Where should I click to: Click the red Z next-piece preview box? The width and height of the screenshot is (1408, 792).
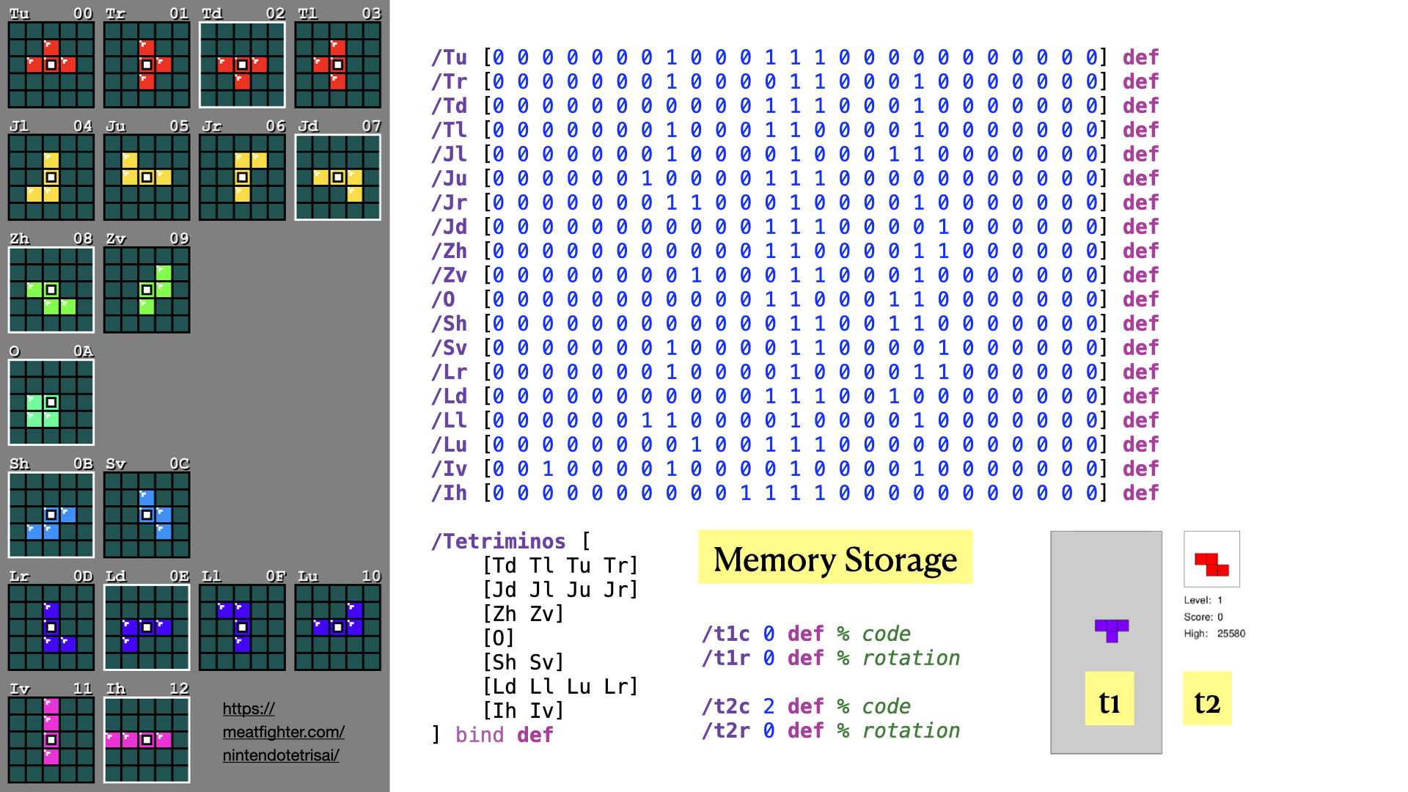pos(1211,559)
